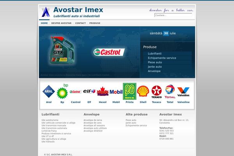234x156 pixels.
Task: Open Produse intretinere si service link
Action: coord(56,133)
